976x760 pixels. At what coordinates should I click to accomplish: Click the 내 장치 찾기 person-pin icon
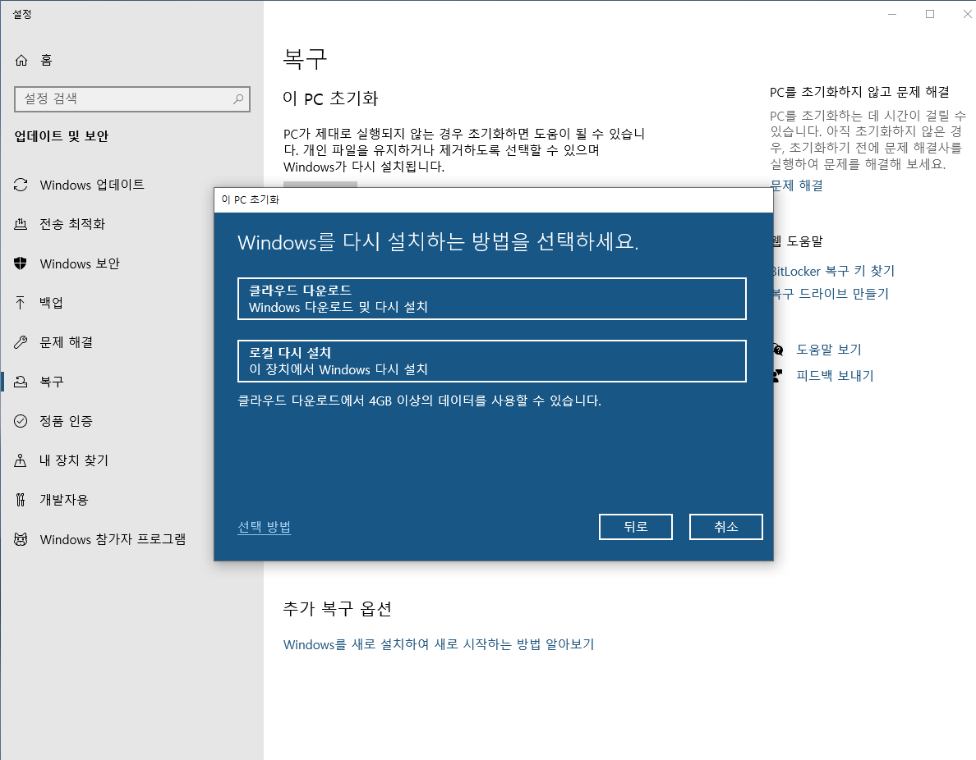coord(21,460)
